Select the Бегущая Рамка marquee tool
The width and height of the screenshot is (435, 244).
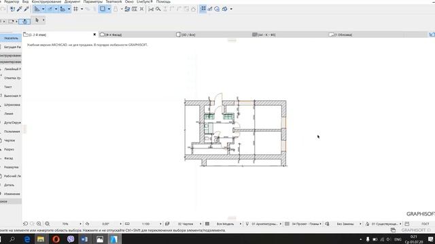pos(11,47)
